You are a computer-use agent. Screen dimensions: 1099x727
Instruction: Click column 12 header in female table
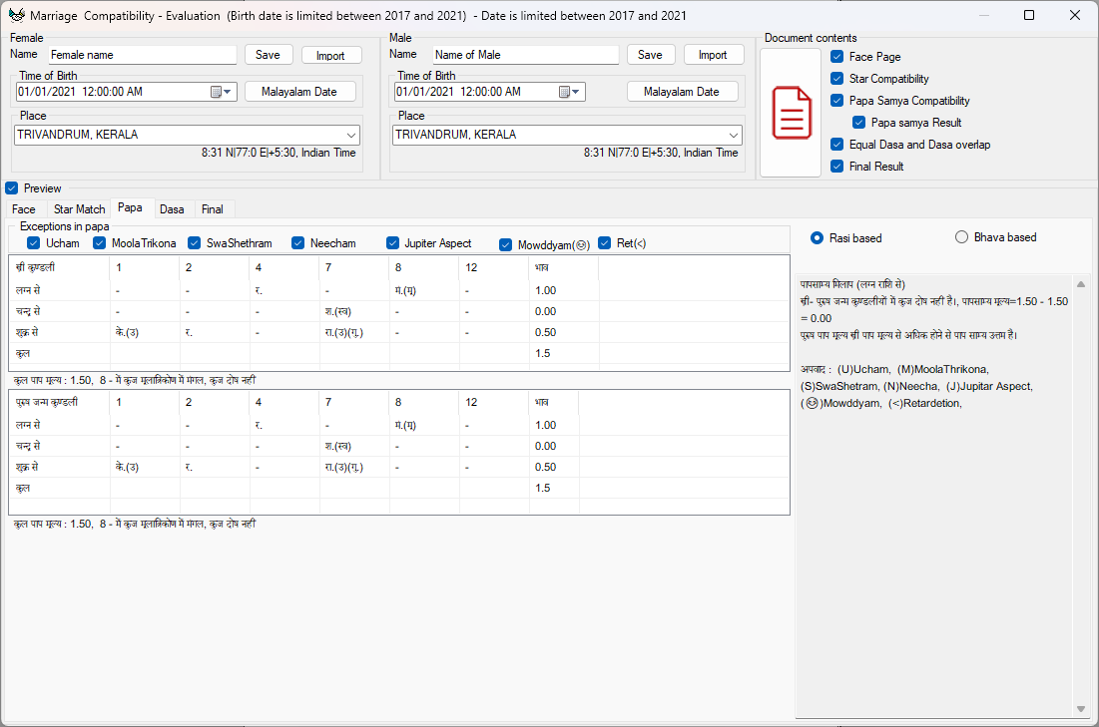[x=471, y=267]
